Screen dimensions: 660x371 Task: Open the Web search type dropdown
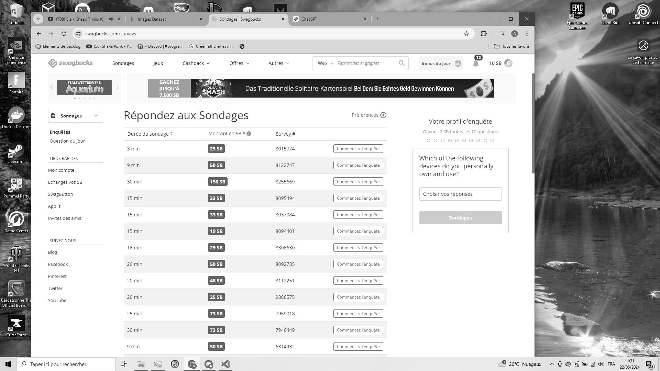pos(326,63)
